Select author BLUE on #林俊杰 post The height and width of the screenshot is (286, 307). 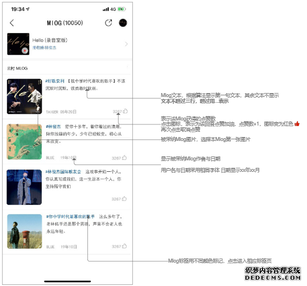(x=50, y=158)
